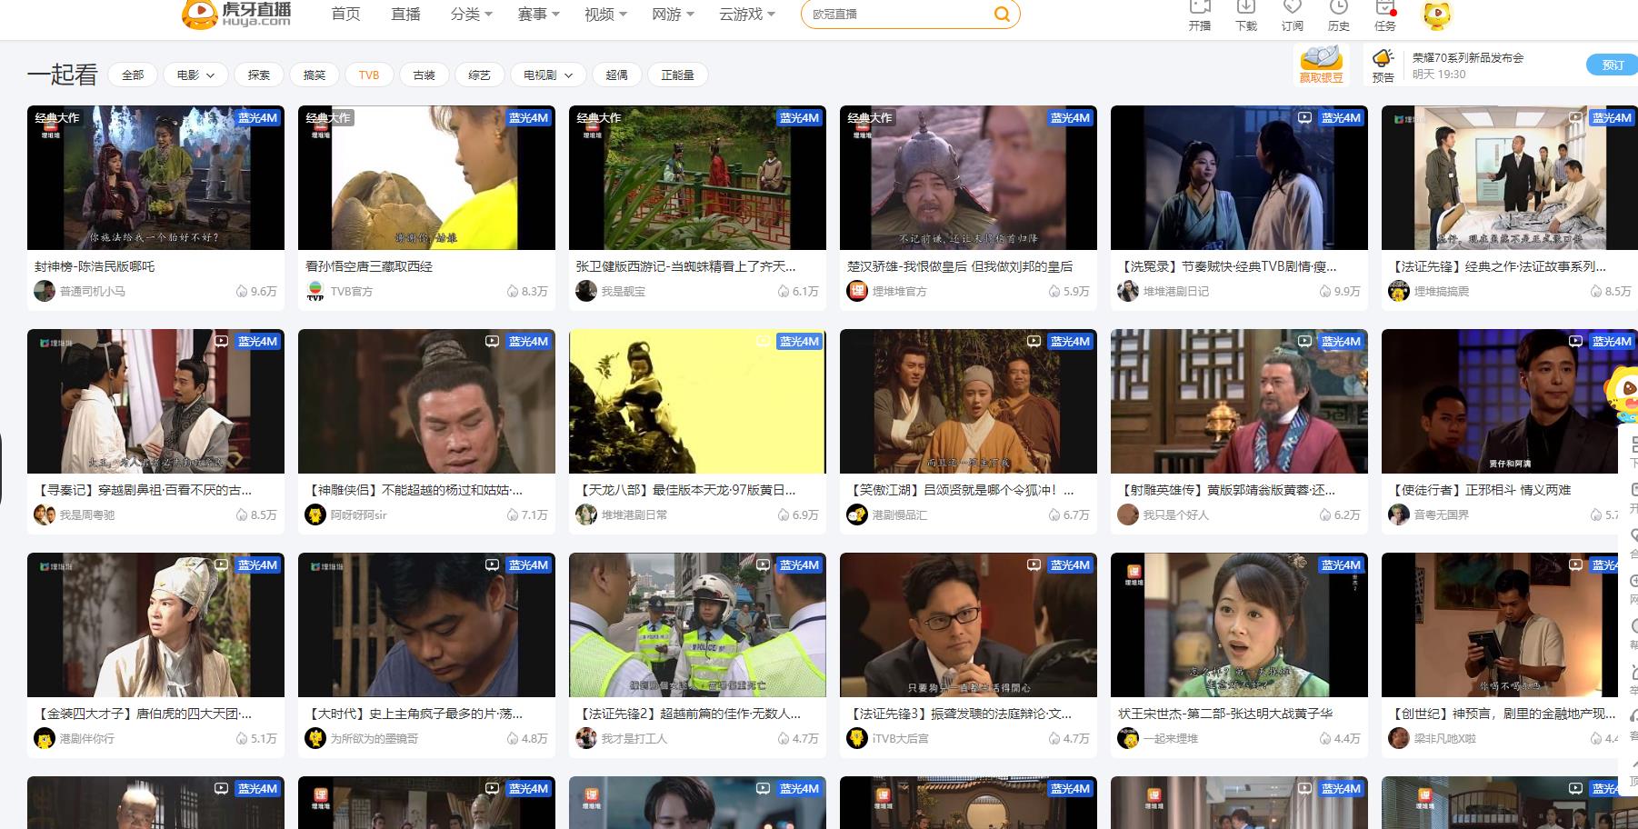Open the 历史 history clock icon
This screenshot has width=1638, height=829.
click(1339, 7)
